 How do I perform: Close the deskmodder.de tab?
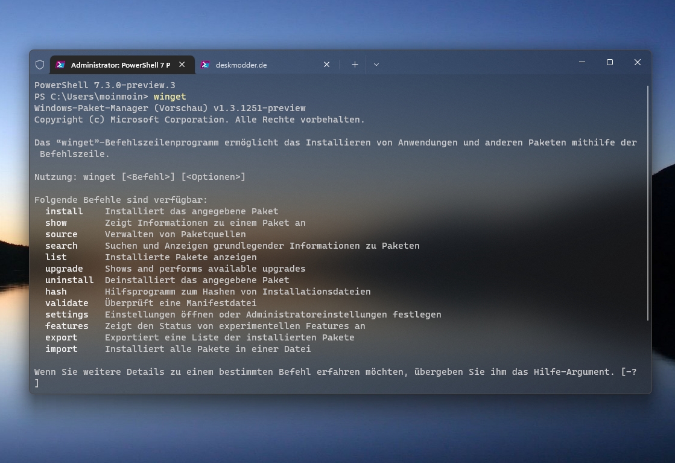coord(327,65)
